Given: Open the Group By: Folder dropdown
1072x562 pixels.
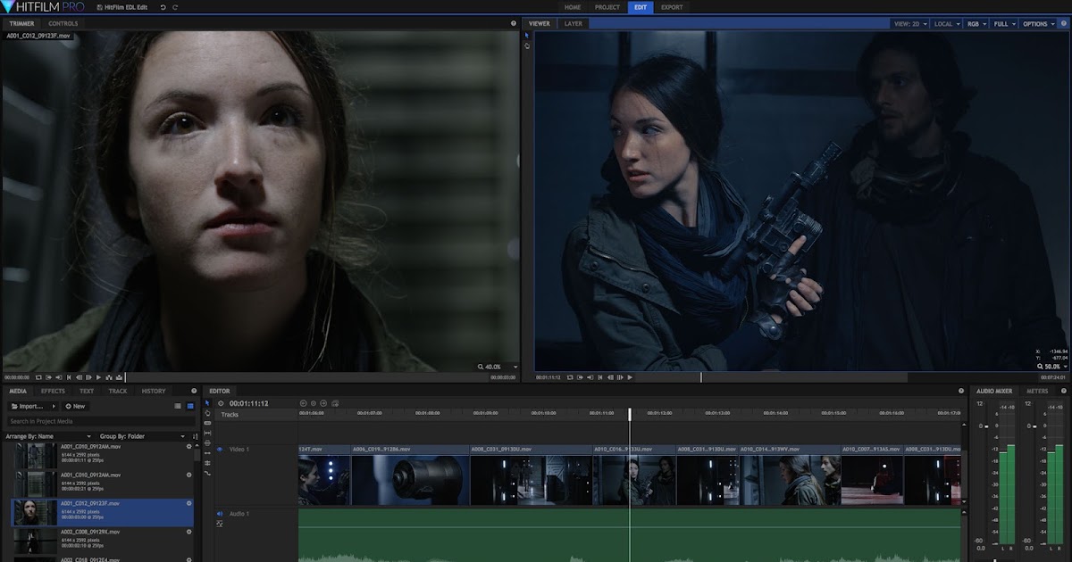Looking at the screenshot, I should [143, 436].
